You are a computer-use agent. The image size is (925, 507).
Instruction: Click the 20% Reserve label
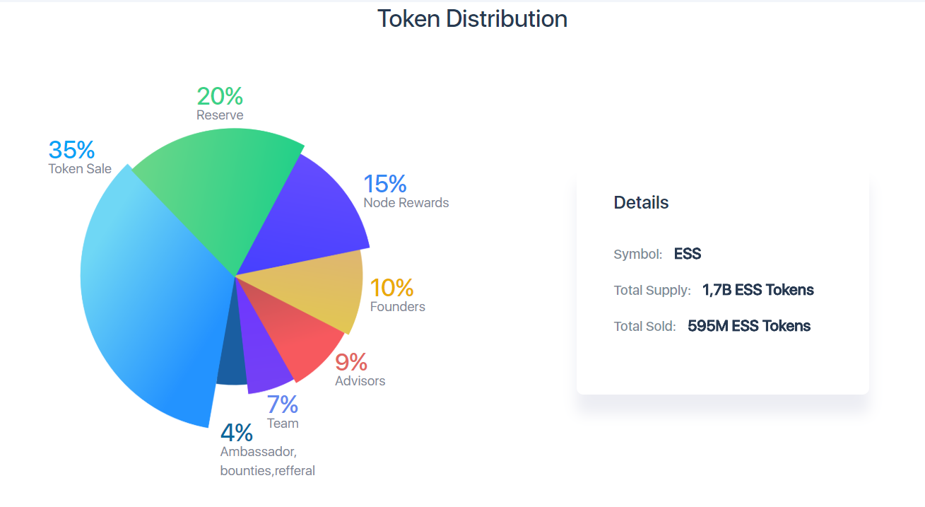(x=220, y=96)
